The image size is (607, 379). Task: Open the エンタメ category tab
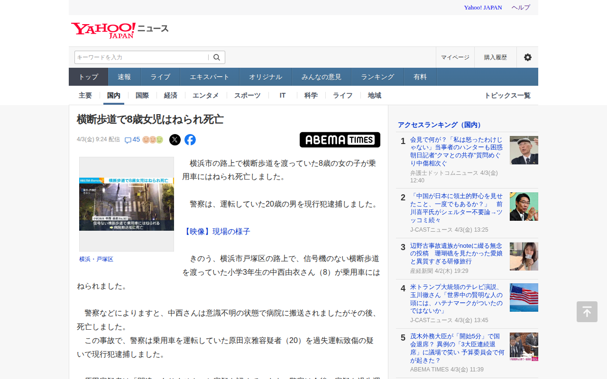click(x=206, y=95)
